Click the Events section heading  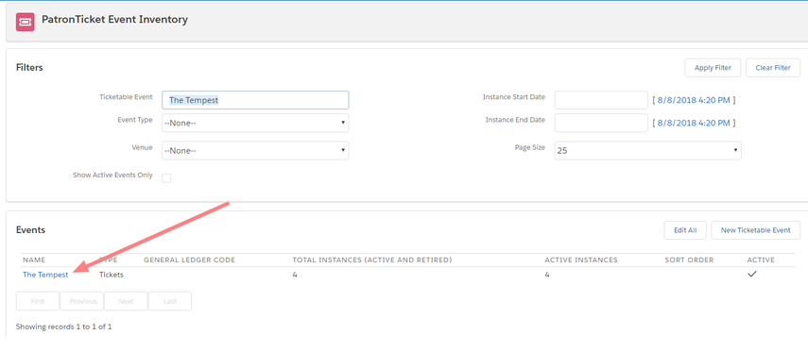30,229
